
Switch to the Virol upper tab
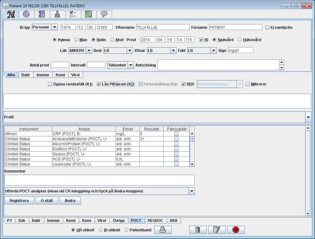75,75
